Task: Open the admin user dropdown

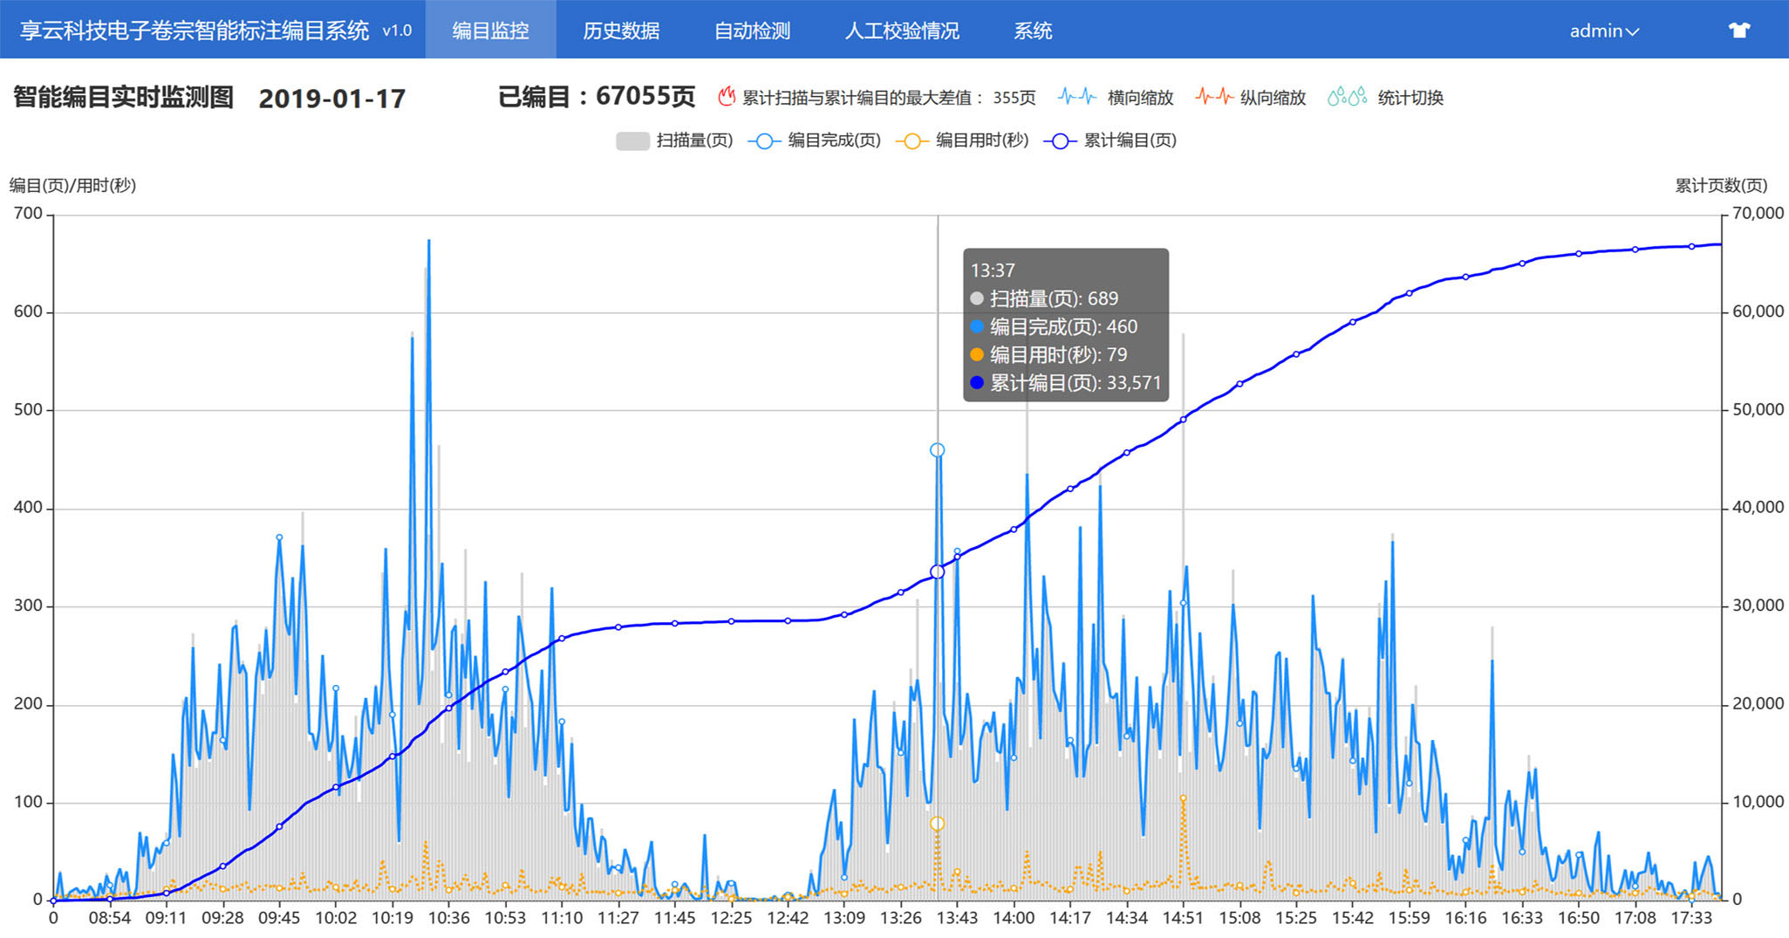Action: point(1603,31)
